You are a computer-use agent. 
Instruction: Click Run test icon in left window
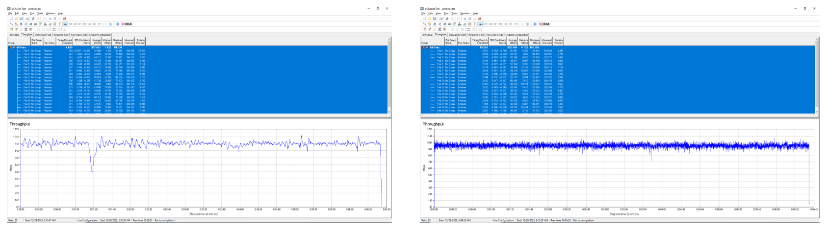[33, 19]
